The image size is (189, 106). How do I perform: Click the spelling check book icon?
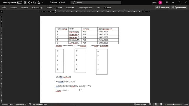[30, 105]
